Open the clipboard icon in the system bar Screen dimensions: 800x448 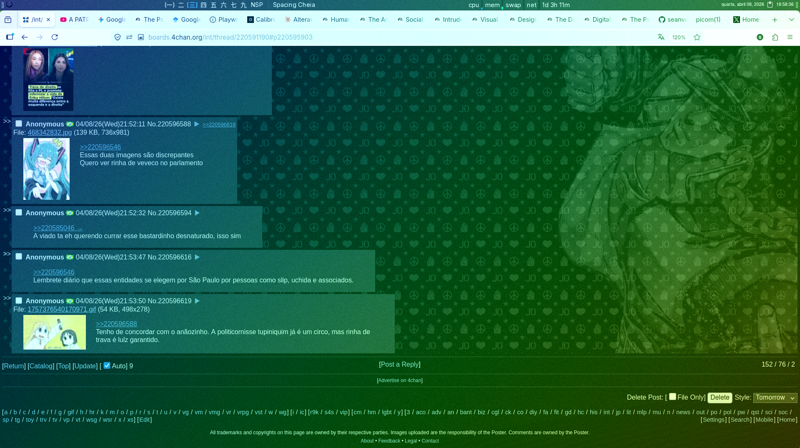(770, 5)
